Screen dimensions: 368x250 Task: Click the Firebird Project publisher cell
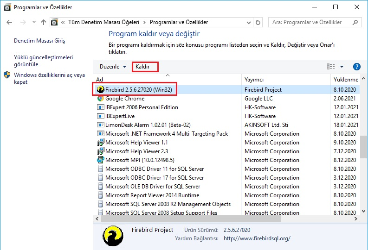(263, 90)
